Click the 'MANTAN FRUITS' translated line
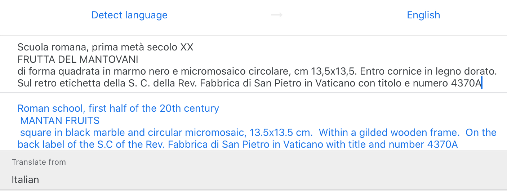The width and height of the screenshot is (507, 191). click(x=60, y=120)
